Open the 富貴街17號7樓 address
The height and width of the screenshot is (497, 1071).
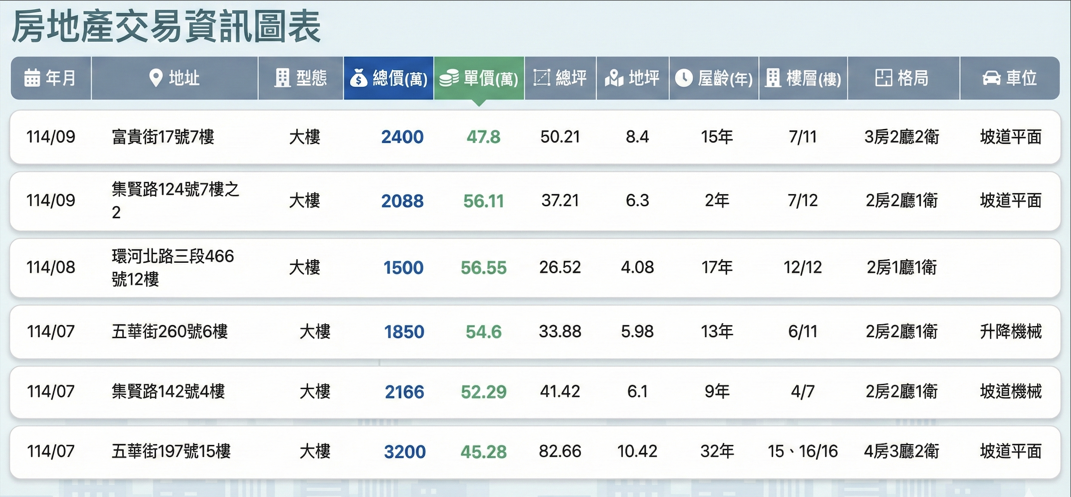tap(163, 137)
